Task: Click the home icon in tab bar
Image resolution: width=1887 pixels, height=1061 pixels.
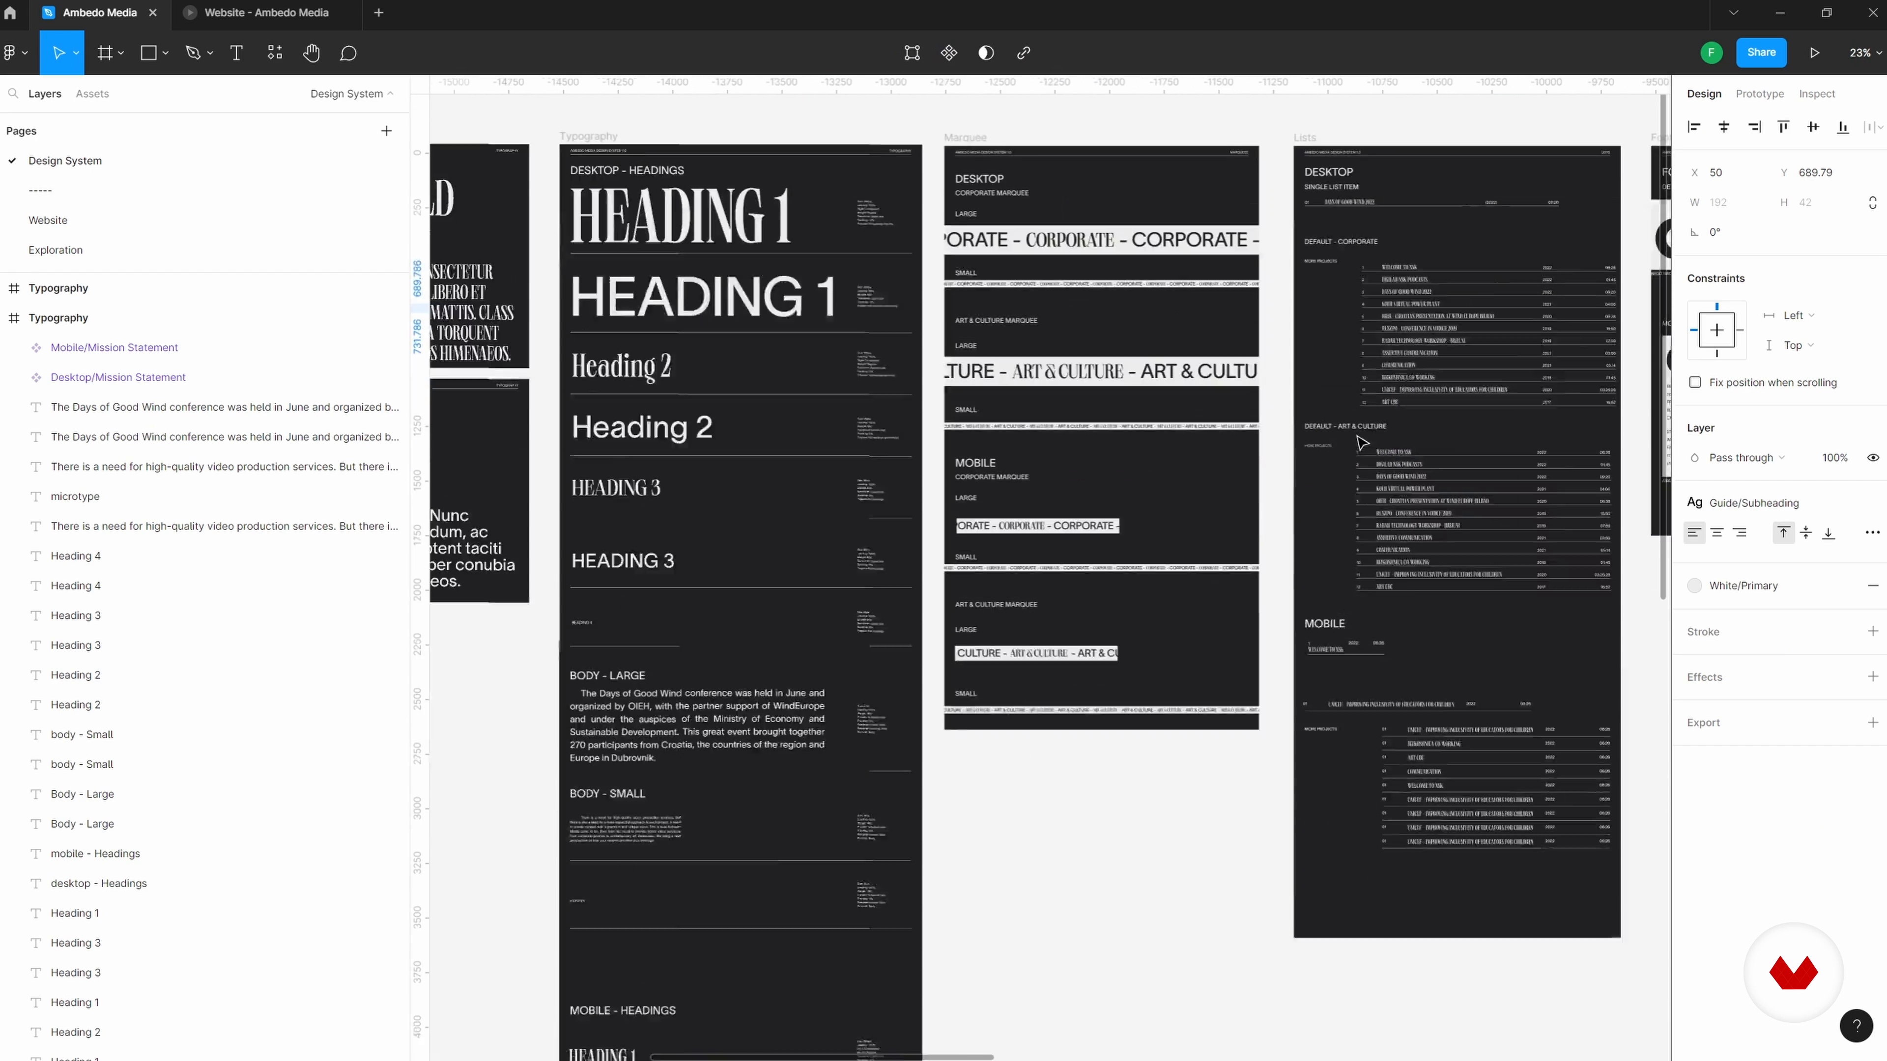Action: (10, 12)
